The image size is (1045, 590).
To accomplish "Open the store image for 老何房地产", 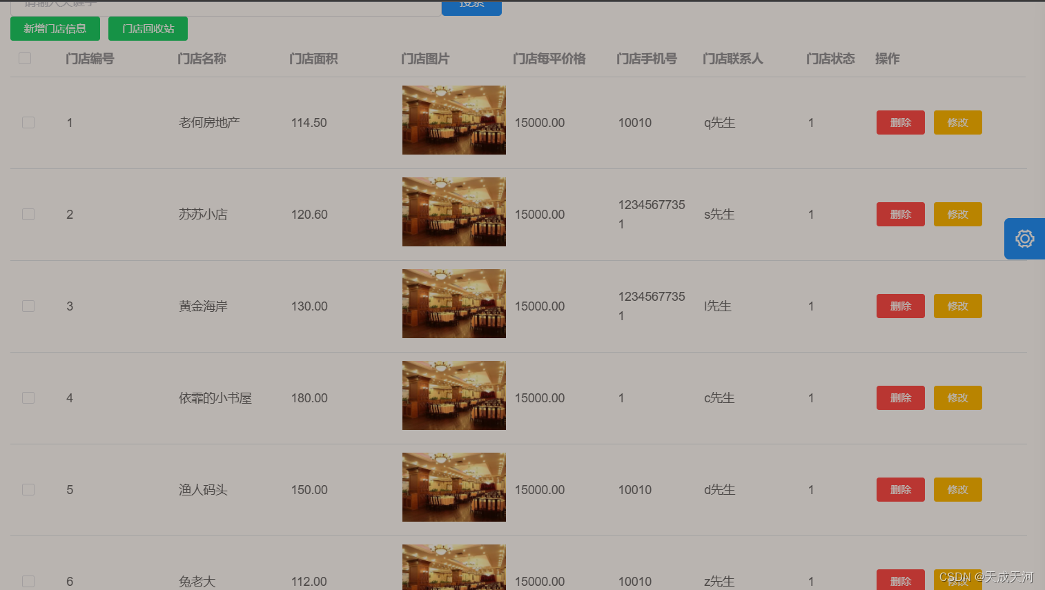I will click(x=454, y=120).
